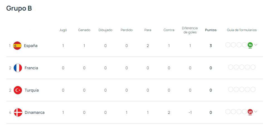Image resolution: width=268 pixels, height=128 pixels.
Task: Expand España's form guide chevron
Action: [x=256, y=45]
